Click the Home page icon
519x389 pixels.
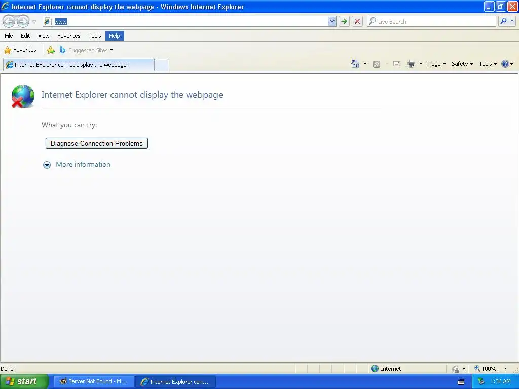[x=355, y=64]
